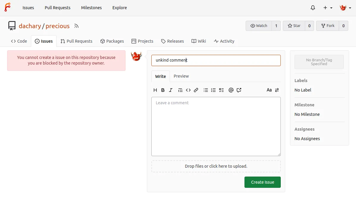Click the Create Issue button
Viewport: 356px width, 197px height.
coord(262,182)
